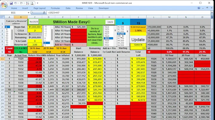Screen dimensions: 215x120
Task: Click the year list box scrollbar thumb
Action: tap(115, 30)
